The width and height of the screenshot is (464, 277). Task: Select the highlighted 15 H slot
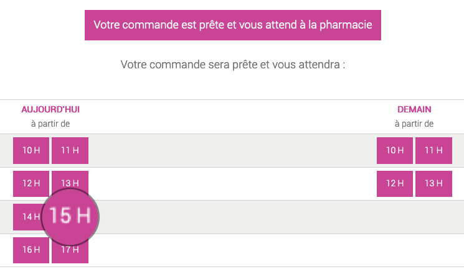click(x=70, y=217)
